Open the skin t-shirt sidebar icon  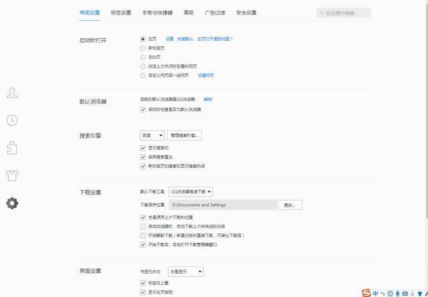point(12,175)
